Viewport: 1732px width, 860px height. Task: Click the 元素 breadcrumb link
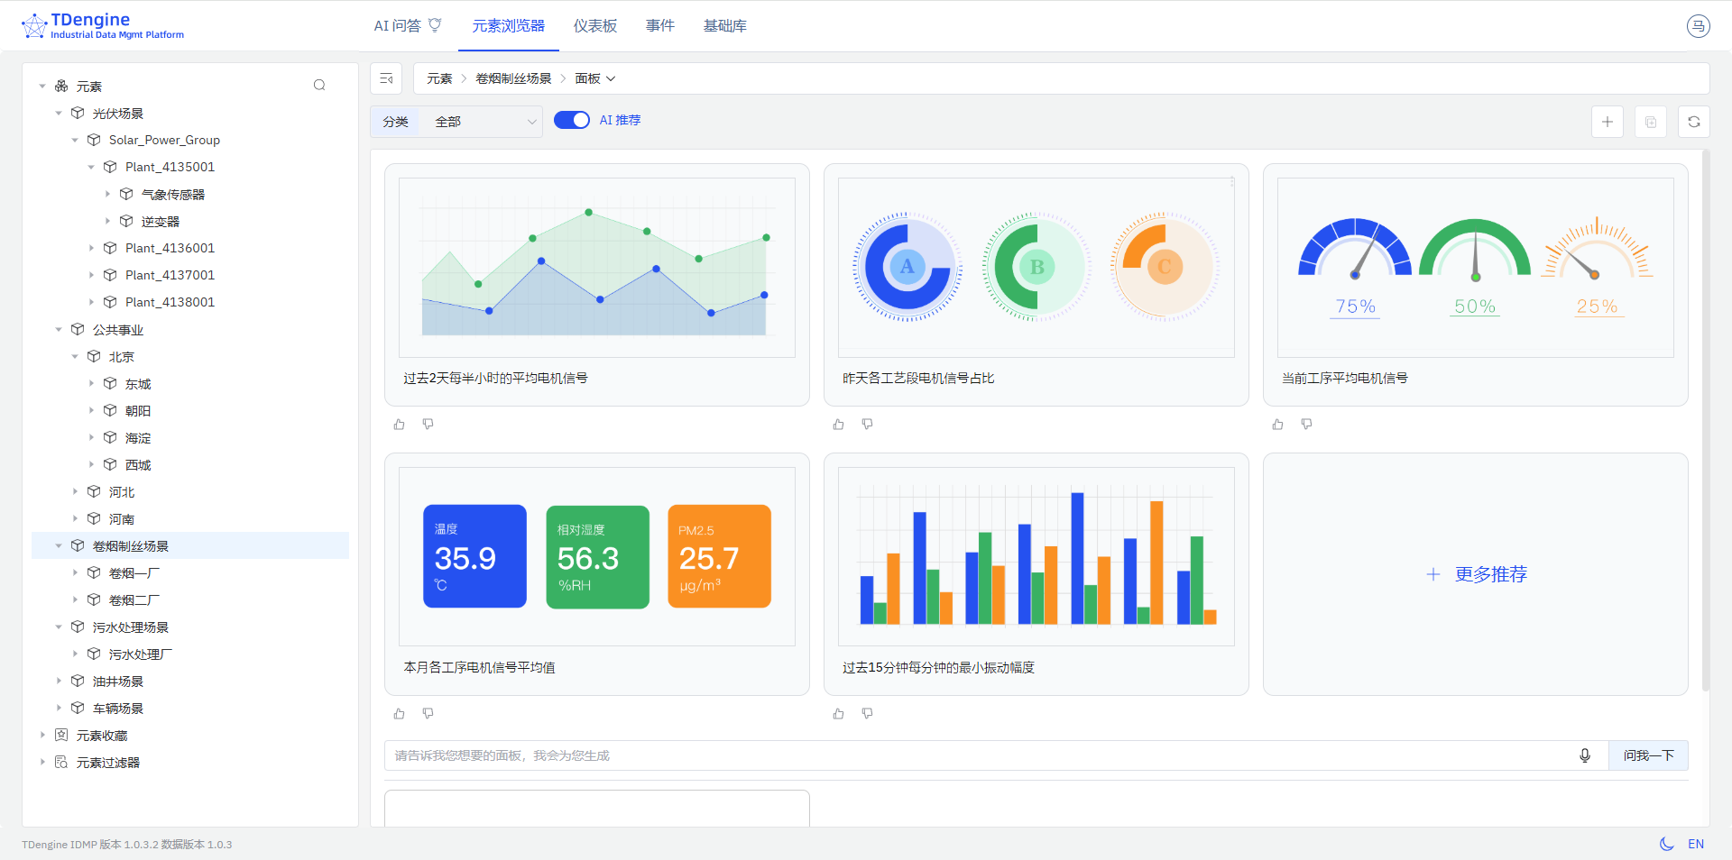click(x=439, y=78)
